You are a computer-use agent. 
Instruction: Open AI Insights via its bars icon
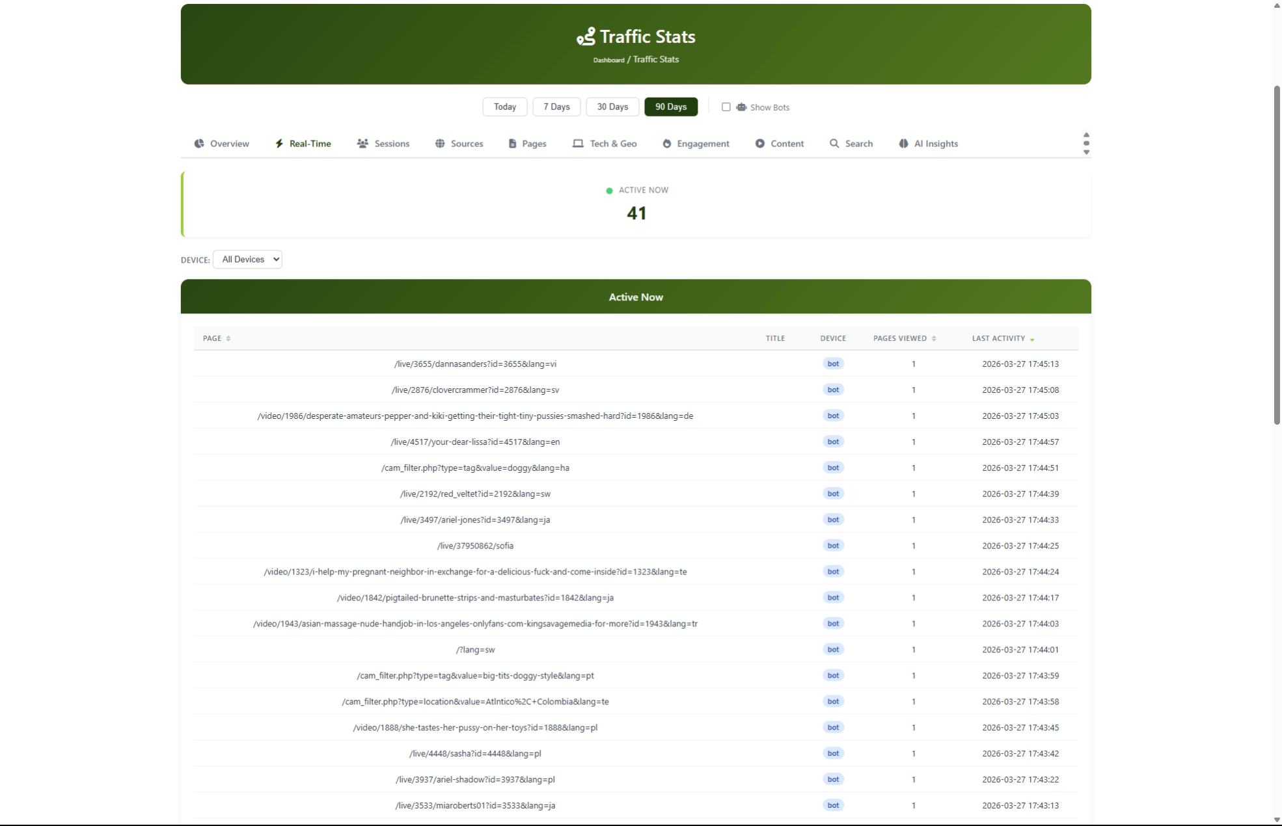(x=903, y=143)
